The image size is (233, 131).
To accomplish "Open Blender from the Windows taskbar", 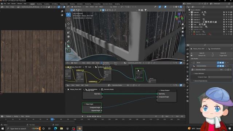I will point(79,128).
